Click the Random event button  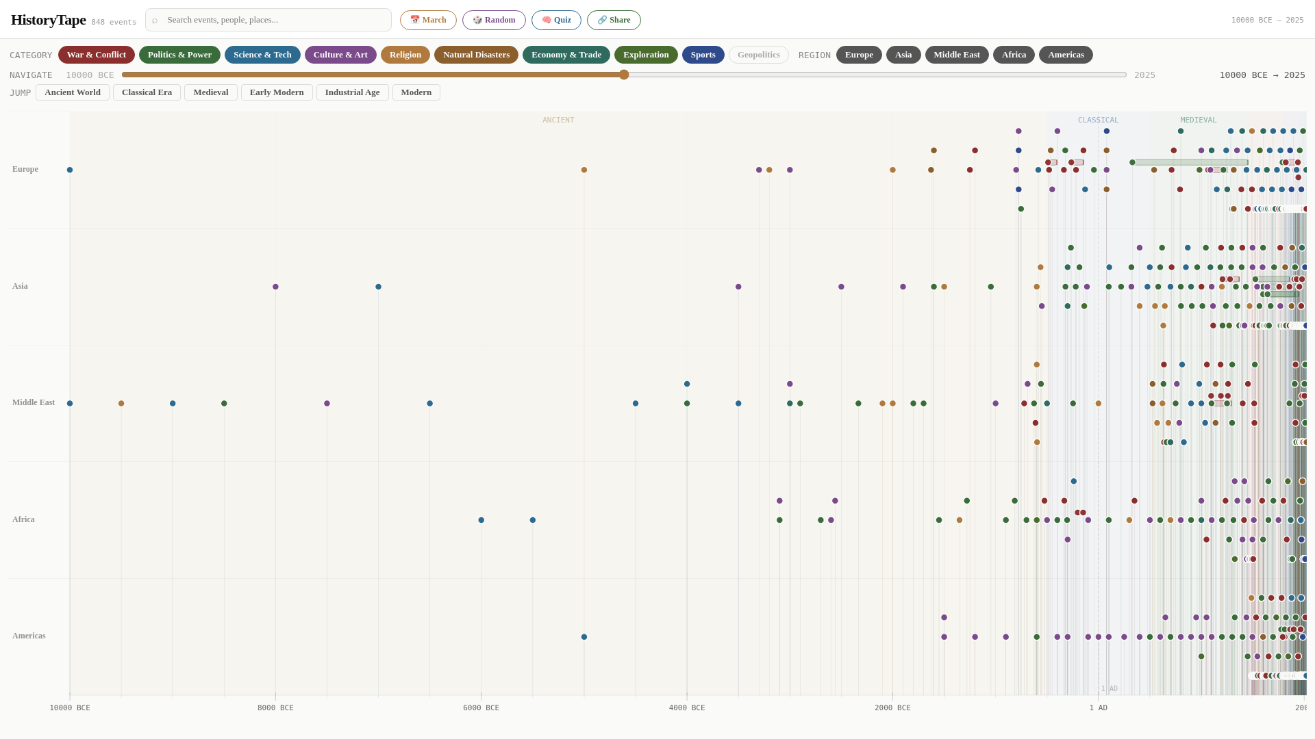(494, 20)
